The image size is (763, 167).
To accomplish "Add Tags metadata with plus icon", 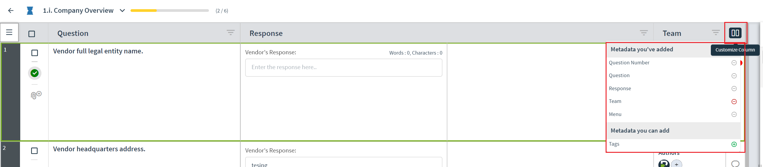I will tap(734, 144).
